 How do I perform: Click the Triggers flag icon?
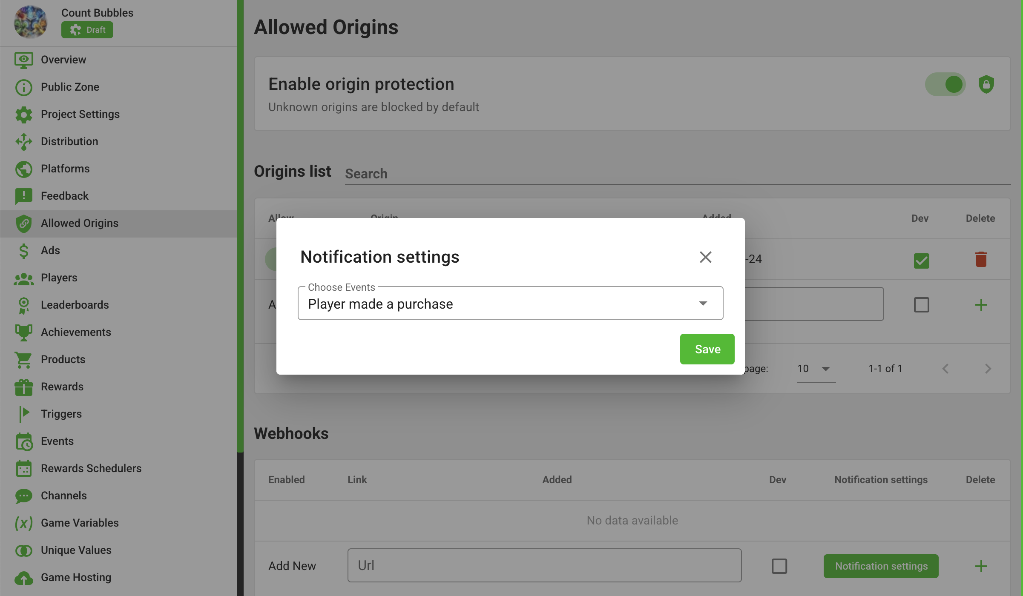pyautogui.click(x=24, y=414)
